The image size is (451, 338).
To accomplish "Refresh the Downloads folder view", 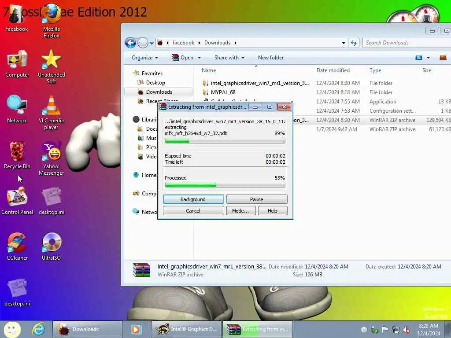I will [x=354, y=43].
